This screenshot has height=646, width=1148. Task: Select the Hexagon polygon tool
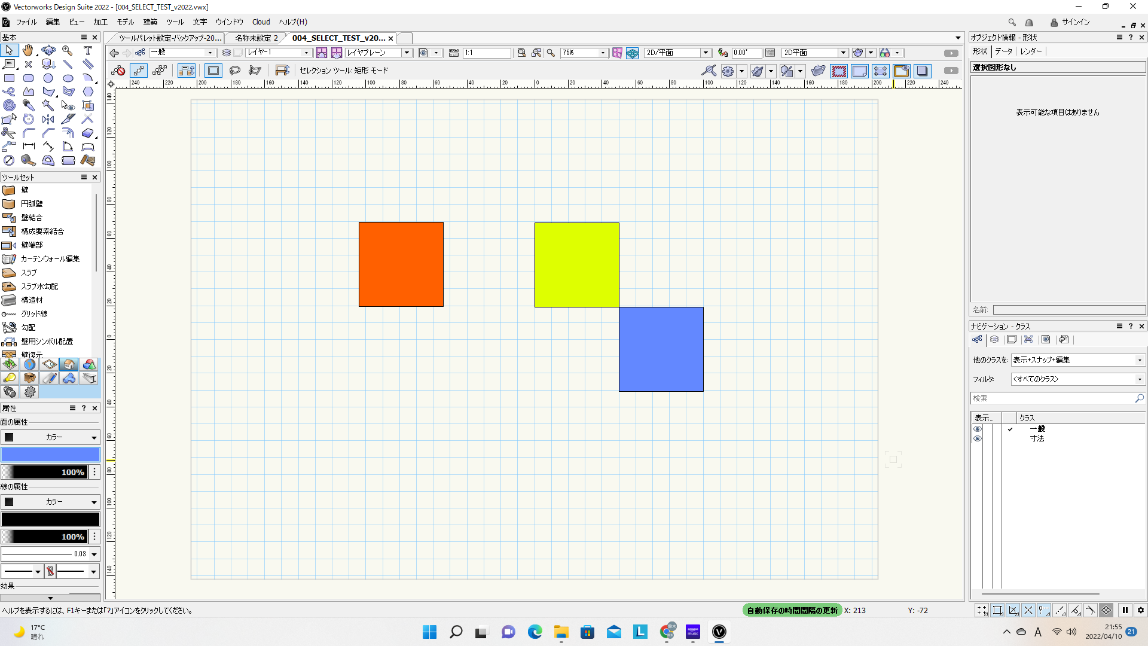click(88, 92)
